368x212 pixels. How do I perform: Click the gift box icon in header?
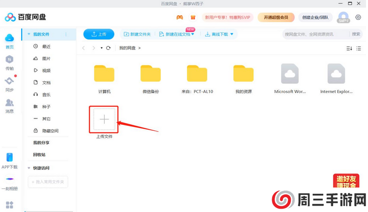point(193,18)
